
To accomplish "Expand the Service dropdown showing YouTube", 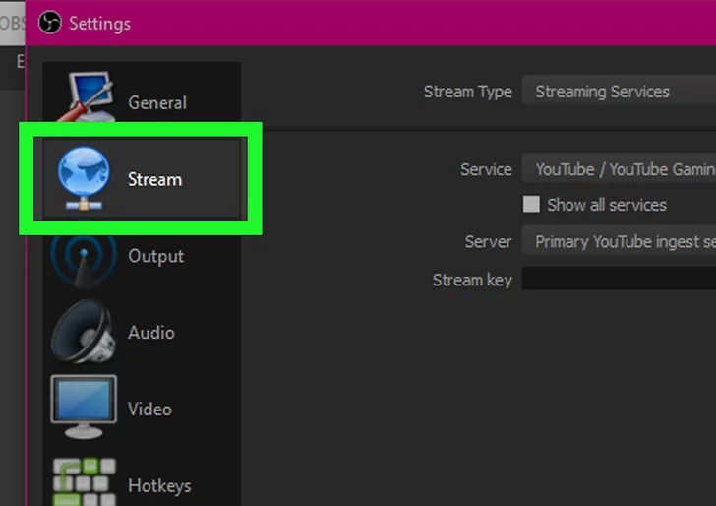I will [618, 169].
